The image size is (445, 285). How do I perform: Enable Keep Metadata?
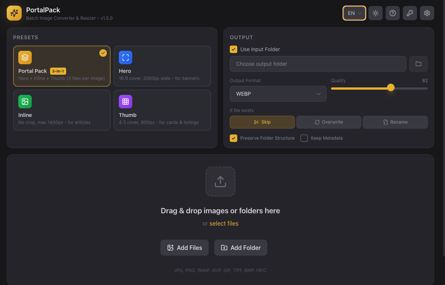pos(304,138)
